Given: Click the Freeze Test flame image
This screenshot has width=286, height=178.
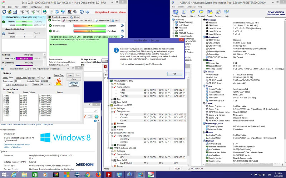Looking at the screenshot, I should click(x=59, y=81).
